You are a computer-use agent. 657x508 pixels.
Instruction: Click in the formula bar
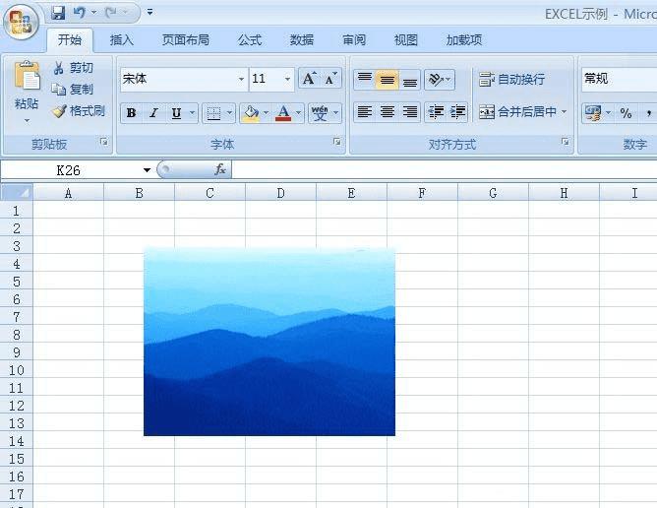point(445,170)
